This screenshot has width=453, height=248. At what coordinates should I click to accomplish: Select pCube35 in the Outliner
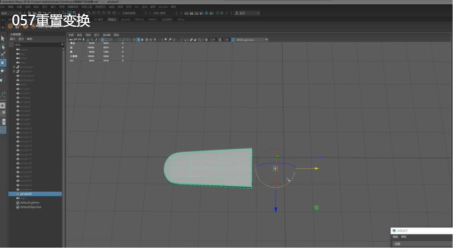(25, 194)
